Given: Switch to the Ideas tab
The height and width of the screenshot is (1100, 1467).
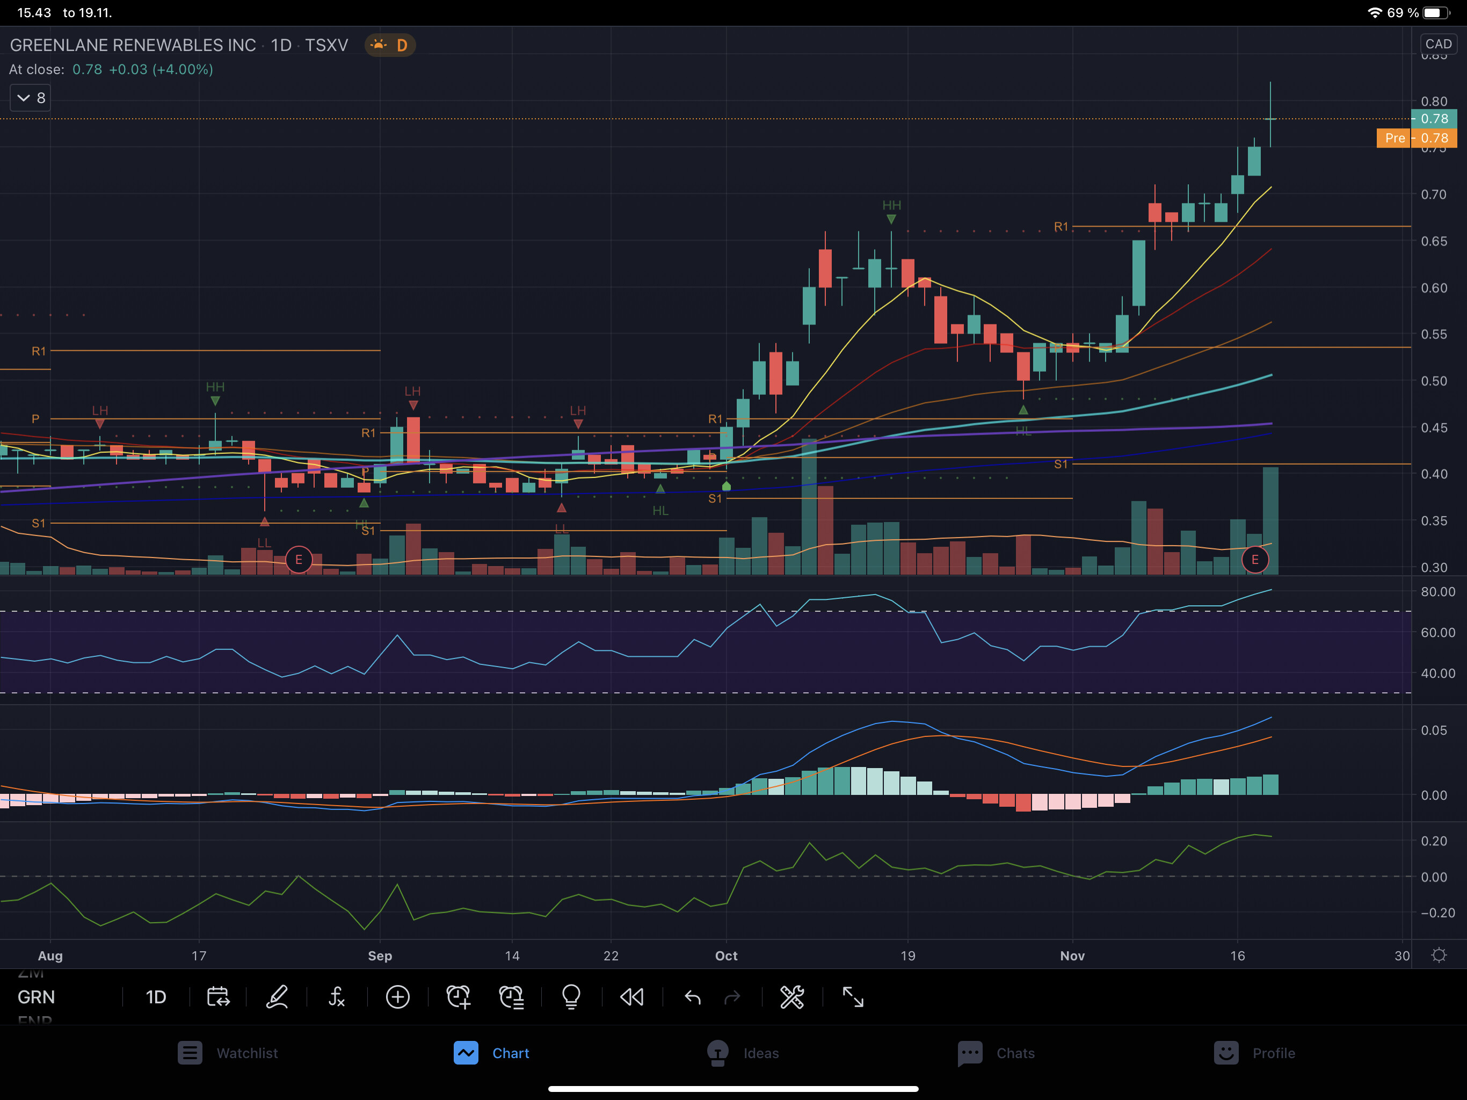Looking at the screenshot, I should click(x=743, y=1053).
